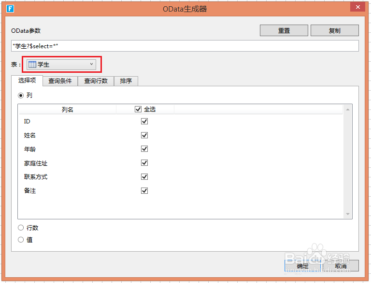371x283 pixels.
Task: Switch to the 排序 tab
Action: (126, 81)
